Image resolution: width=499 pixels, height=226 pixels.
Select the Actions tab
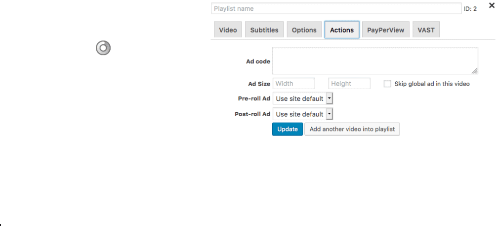342,30
